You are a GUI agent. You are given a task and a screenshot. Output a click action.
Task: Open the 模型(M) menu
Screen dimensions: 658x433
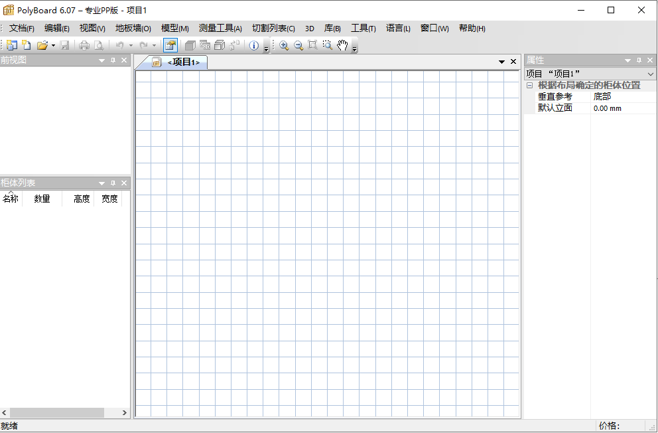pyautogui.click(x=175, y=28)
